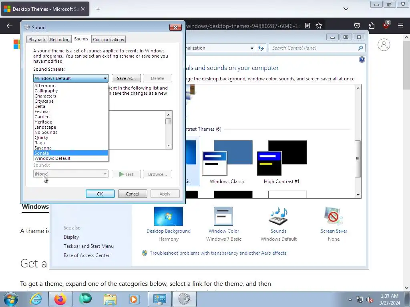
Task: Switch to Personalization window in taskbar
Action: coord(159,299)
